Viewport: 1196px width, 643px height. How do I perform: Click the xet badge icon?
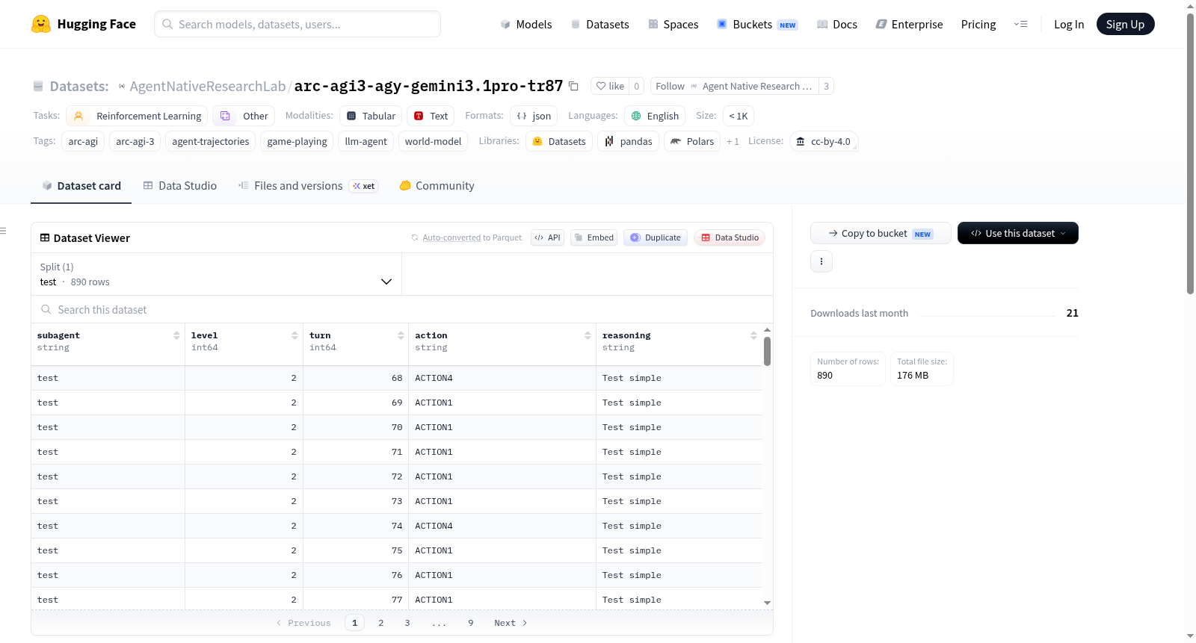tap(364, 186)
